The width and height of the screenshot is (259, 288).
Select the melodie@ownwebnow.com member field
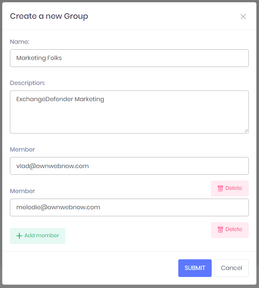pyautogui.click(x=129, y=207)
